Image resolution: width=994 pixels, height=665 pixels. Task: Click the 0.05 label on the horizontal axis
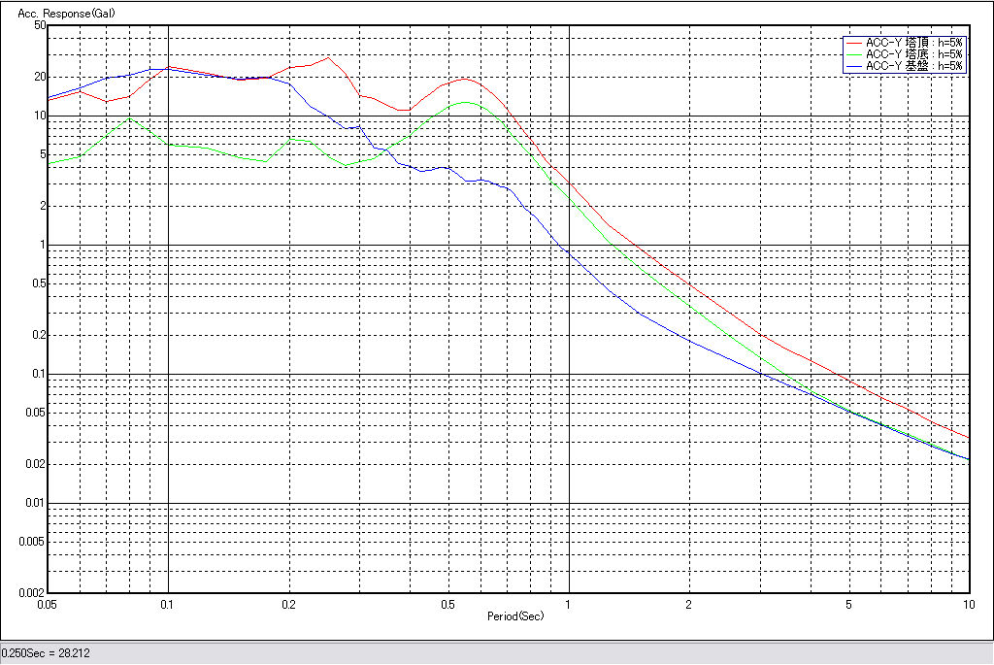46,605
